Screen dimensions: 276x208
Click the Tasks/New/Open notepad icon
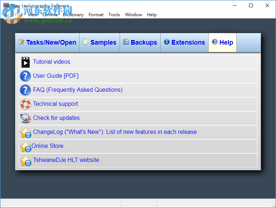[21, 42]
